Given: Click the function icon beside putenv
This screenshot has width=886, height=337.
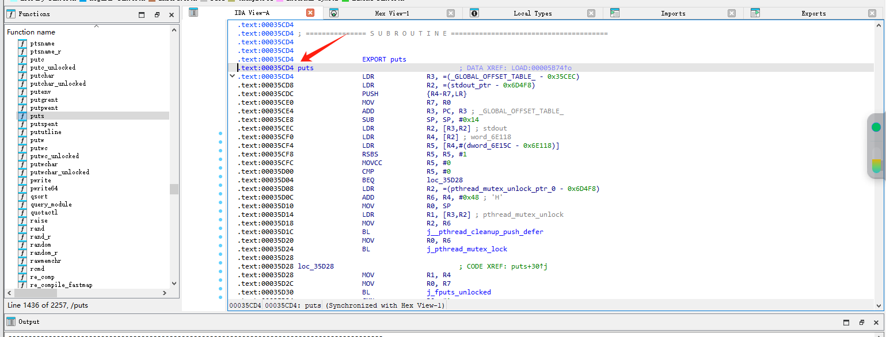Looking at the screenshot, I should 22,92.
